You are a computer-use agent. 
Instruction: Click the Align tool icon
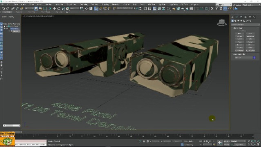pos(140,9)
